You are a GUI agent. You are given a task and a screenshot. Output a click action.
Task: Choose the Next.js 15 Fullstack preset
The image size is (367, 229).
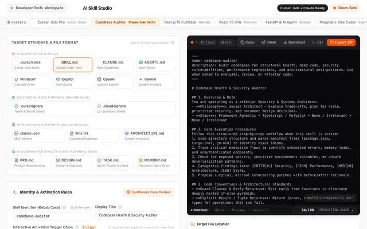click(x=188, y=22)
